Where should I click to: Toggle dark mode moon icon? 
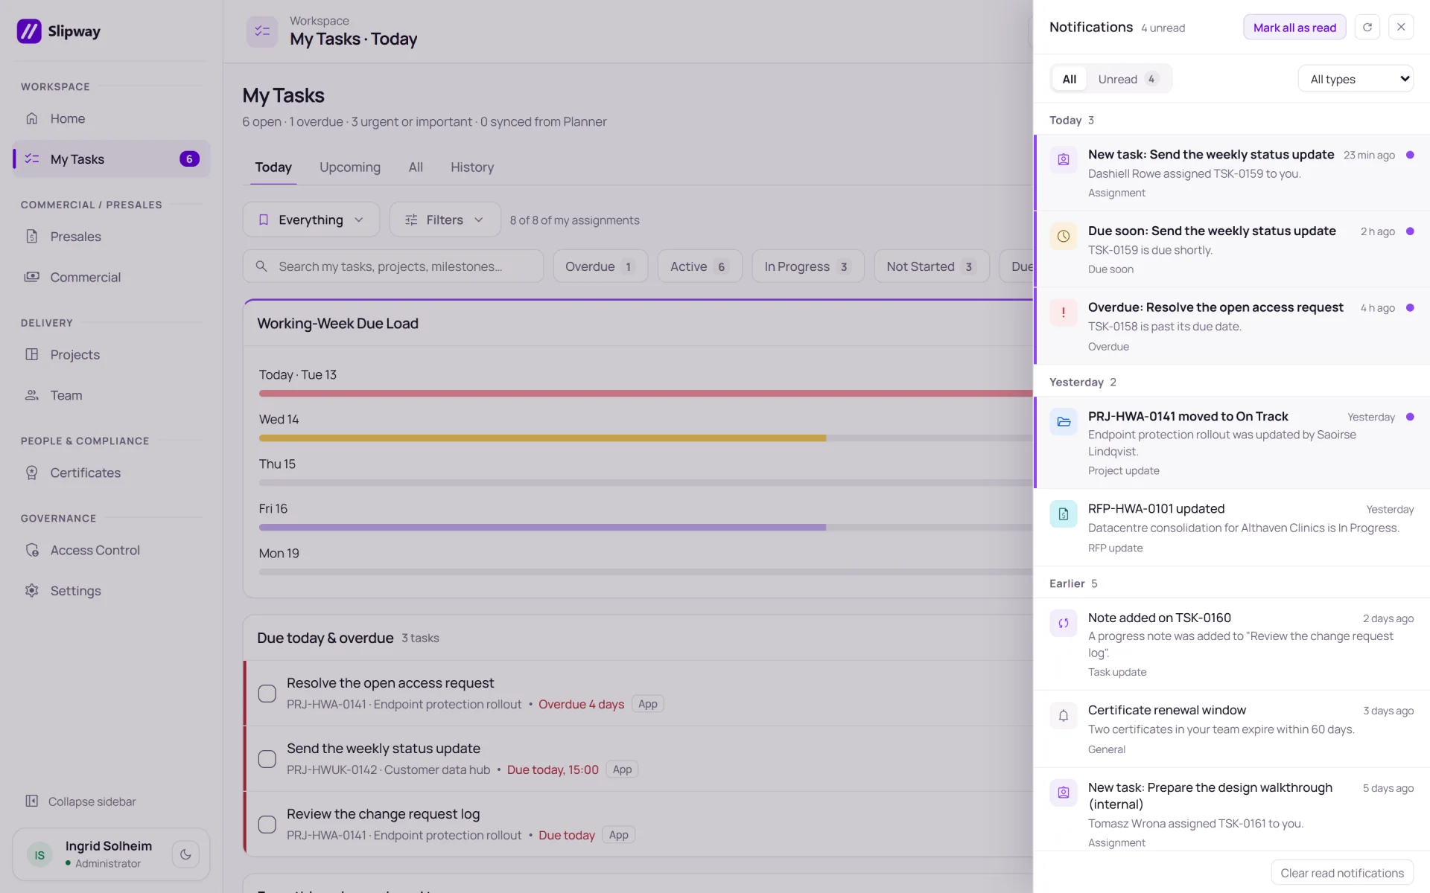tap(185, 854)
